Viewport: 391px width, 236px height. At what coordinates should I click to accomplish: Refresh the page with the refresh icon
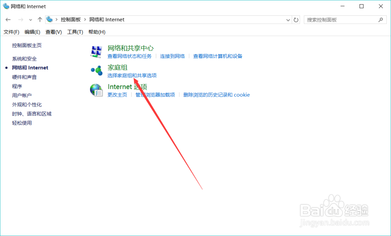click(x=296, y=20)
